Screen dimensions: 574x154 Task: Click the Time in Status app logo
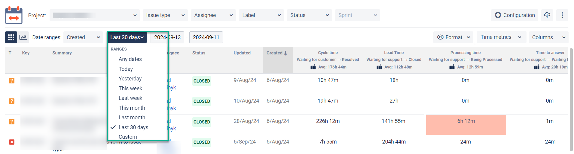click(x=14, y=15)
